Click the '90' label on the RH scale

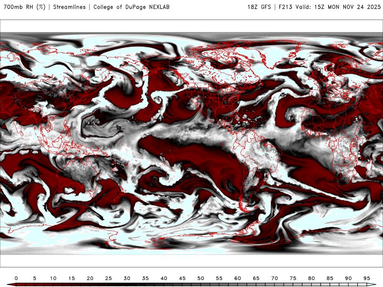pyautogui.click(x=349, y=278)
